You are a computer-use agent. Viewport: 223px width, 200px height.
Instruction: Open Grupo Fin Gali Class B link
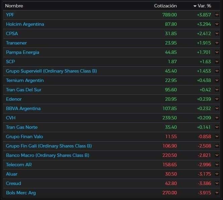tap(49, 146)
